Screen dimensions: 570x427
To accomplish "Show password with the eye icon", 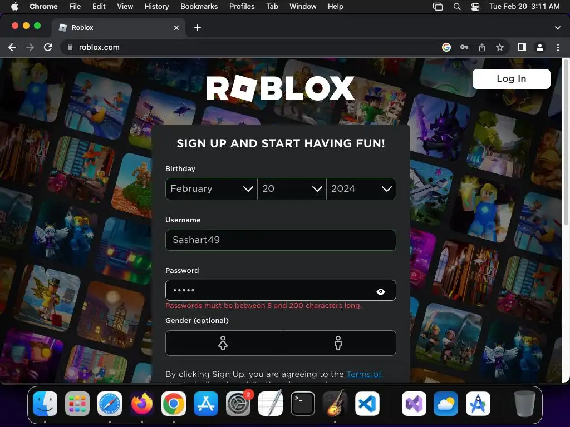I will (x=381, y=291).
